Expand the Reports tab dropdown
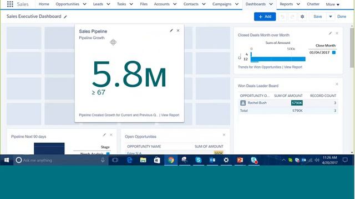This screenshot has width=355, height=199. coord(298,4)
